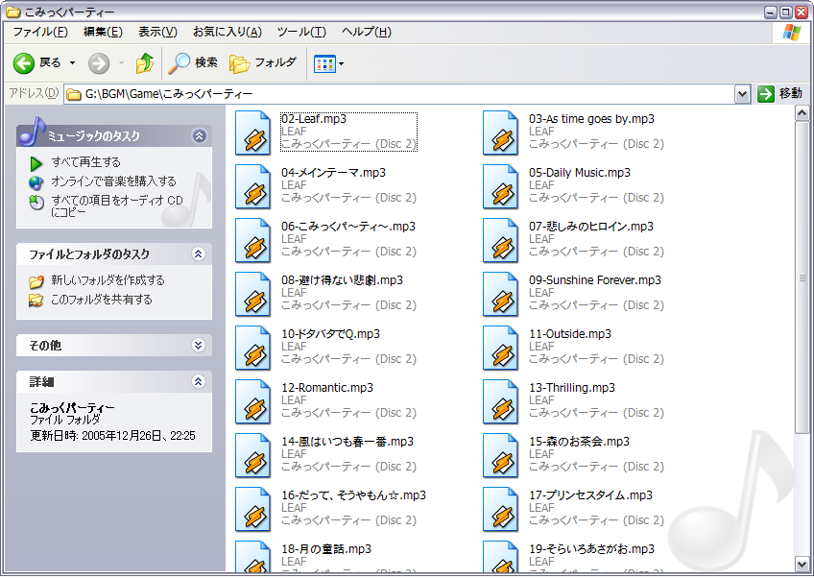Click the 新しいフォルダを作成する link
The width and height of the screenshot is (814, 579).
coord(108,280)
